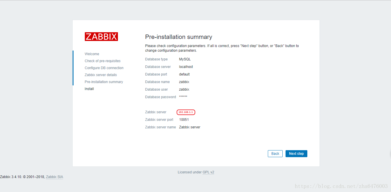
Task: Click the Database server label
Action: coord(158,67)
